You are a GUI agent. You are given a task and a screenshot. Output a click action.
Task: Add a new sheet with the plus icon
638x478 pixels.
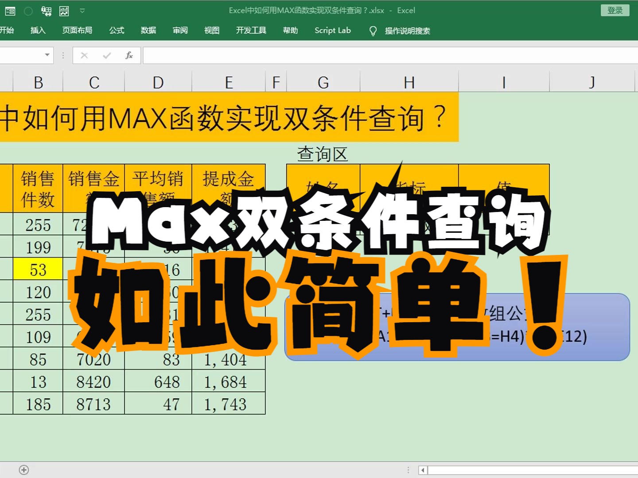(24, 470)
